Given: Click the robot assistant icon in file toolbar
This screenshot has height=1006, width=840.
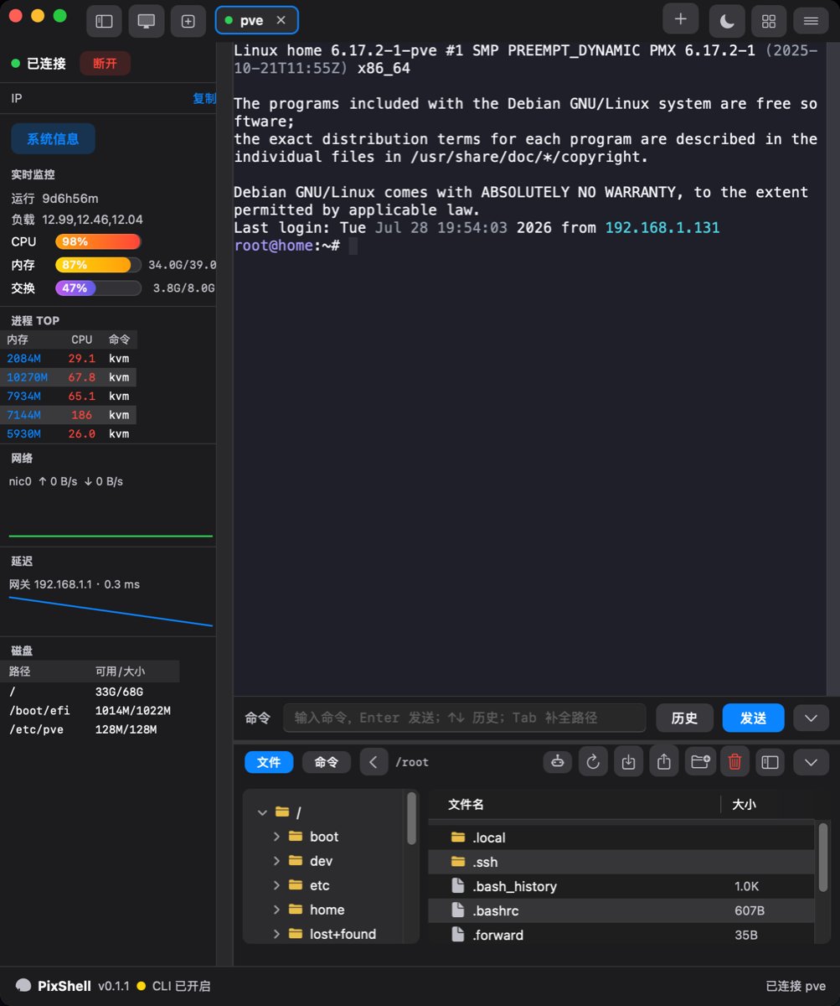Looking at the screenshot, I should click(x=558, y=762).
